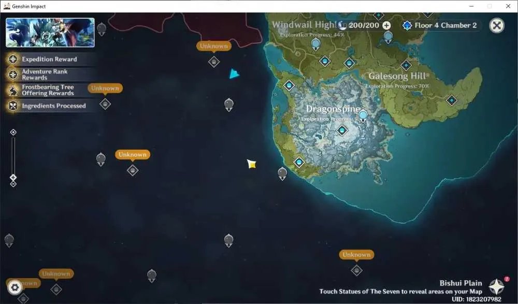
Task: Select the waypoint on Galesong Hill's eastern peninsula
Action: point(452,100)
